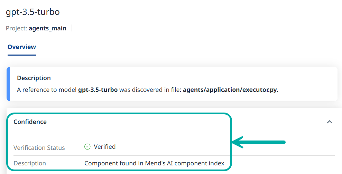Image resolution: width=342 pixels, height=174 pixels.
Task: Click the bold agents/application/executor.py file path
Action: click(230, 90)
